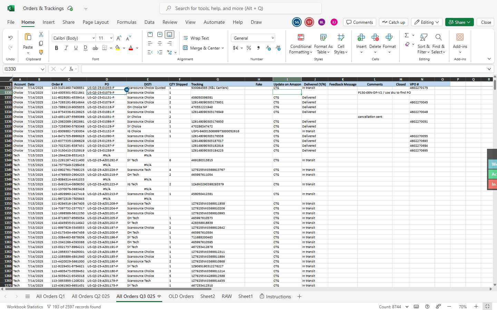Image resolution: width=497 pixels, height=310 pixels.
Task: Click the Paste clipboard icon
Action: click(28, 37)
